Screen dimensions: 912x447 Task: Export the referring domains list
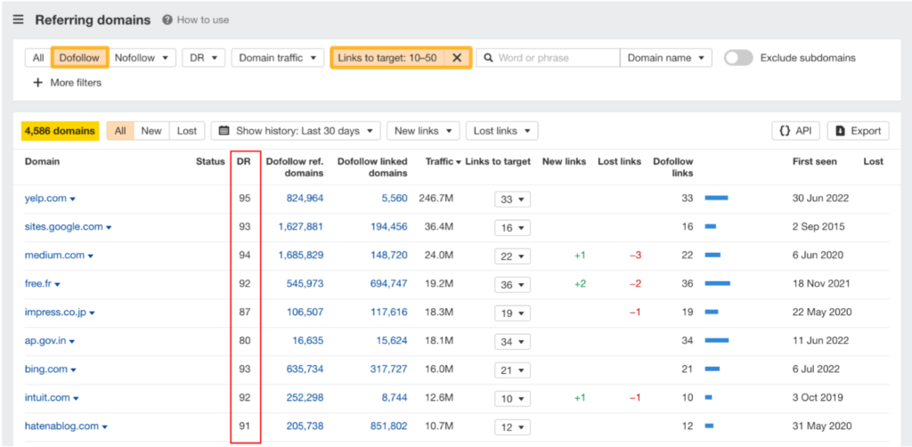tap(858, 131)
